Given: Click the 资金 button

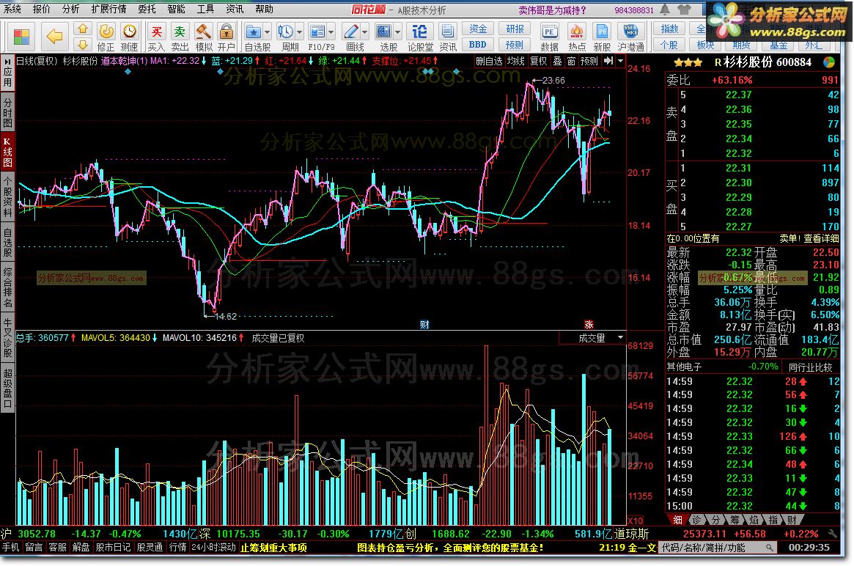Looking at the screenshot, I should click(478, 29).
